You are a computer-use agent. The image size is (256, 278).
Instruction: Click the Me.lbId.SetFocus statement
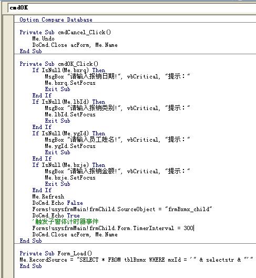tap(70, 114)
